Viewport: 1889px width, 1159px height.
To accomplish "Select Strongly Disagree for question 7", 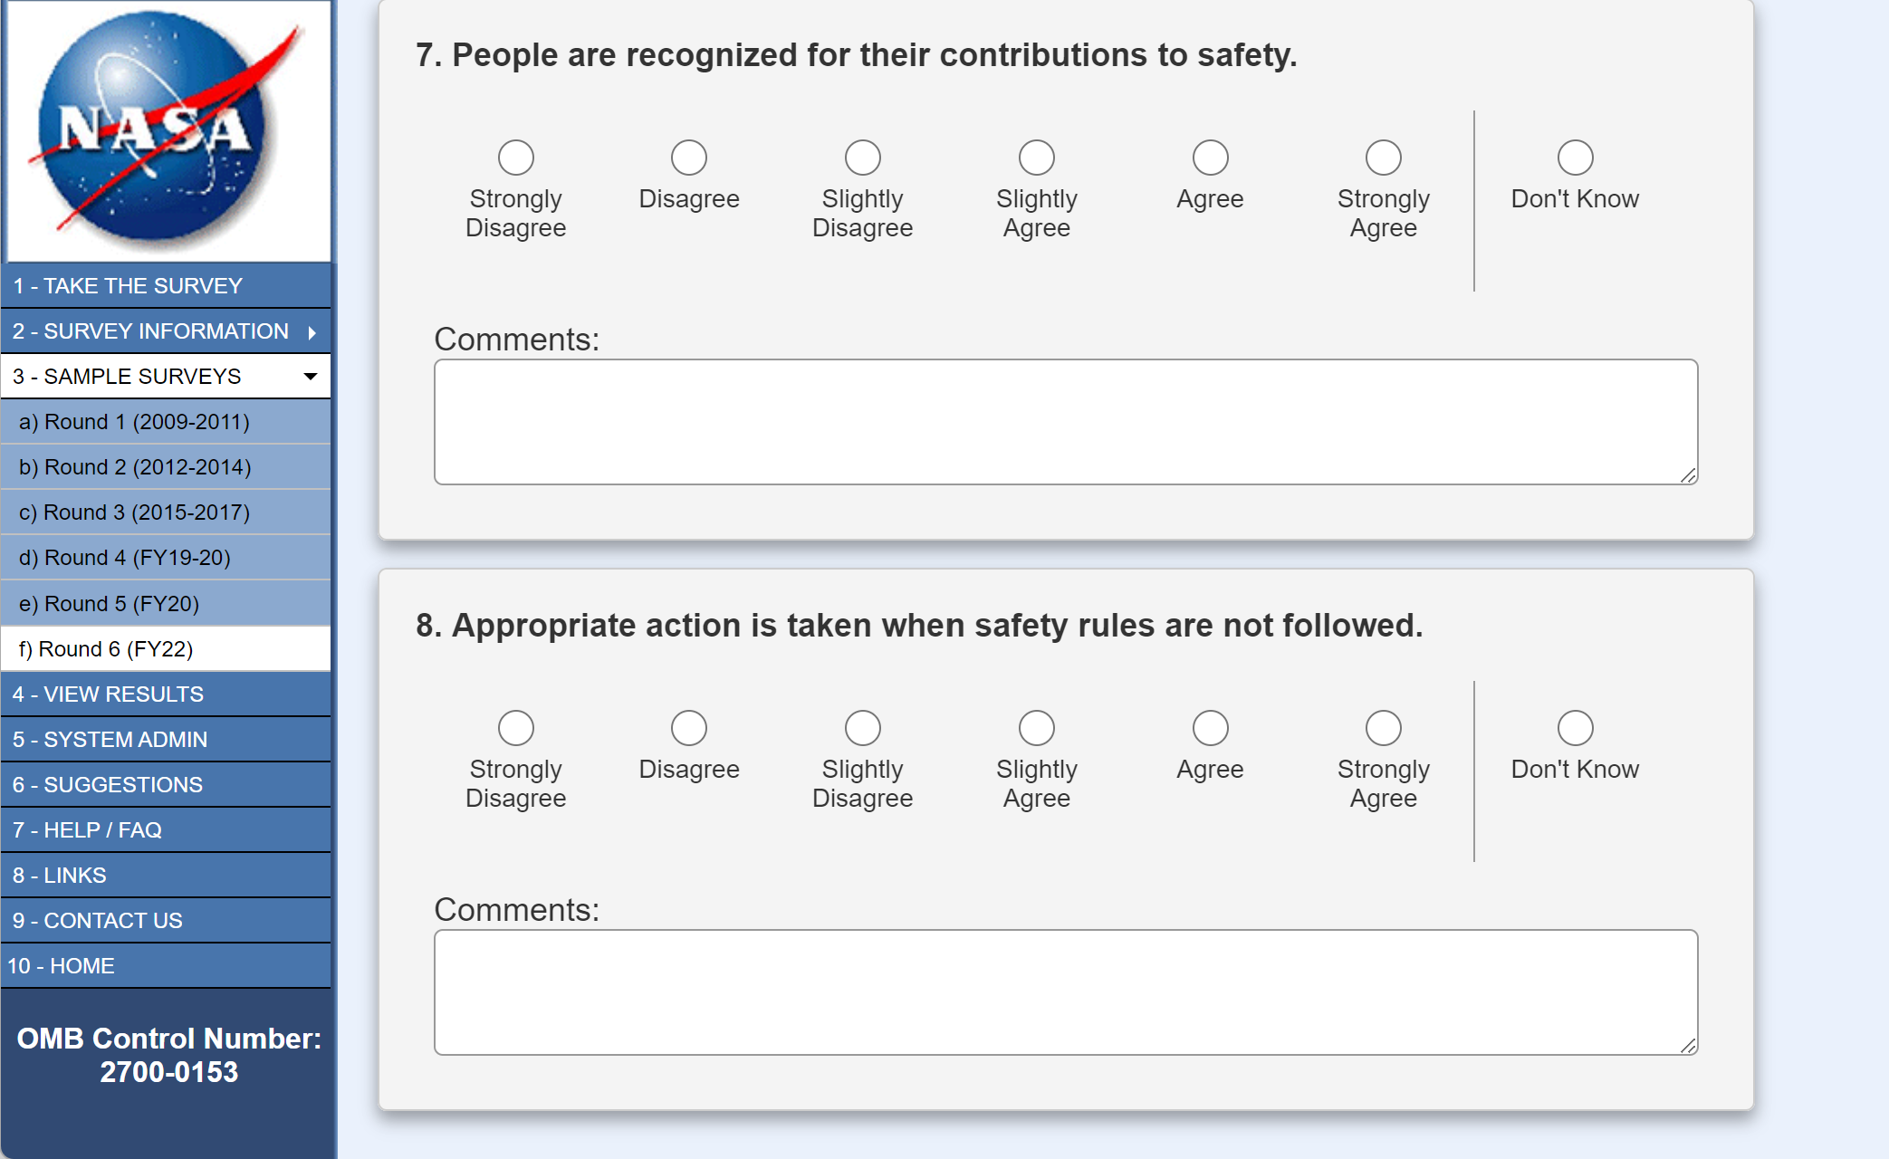I will [516, 158].
